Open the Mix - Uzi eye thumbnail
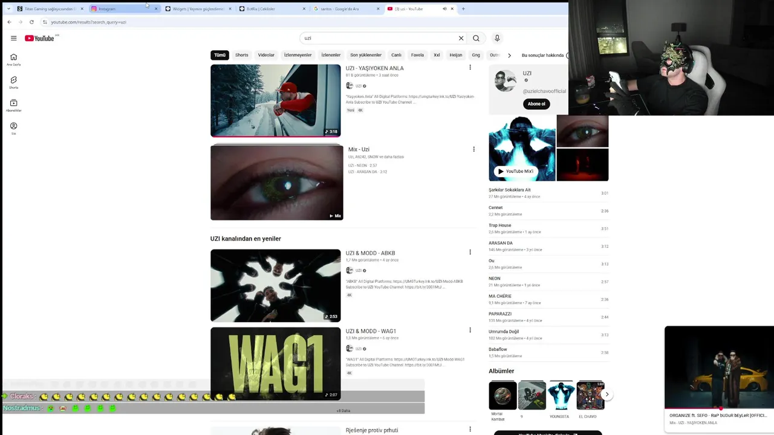 click(x=277, y=182)
